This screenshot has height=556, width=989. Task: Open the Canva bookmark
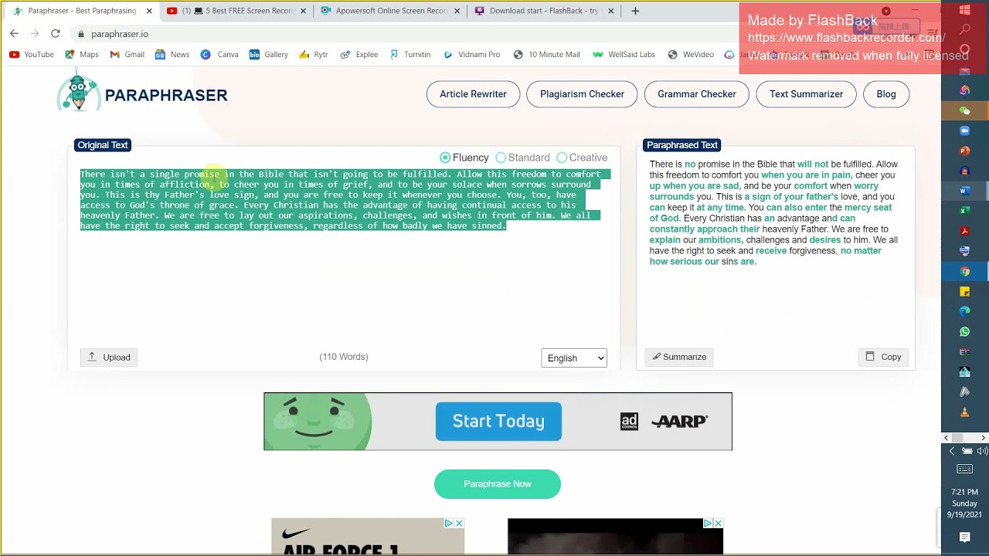219,55
